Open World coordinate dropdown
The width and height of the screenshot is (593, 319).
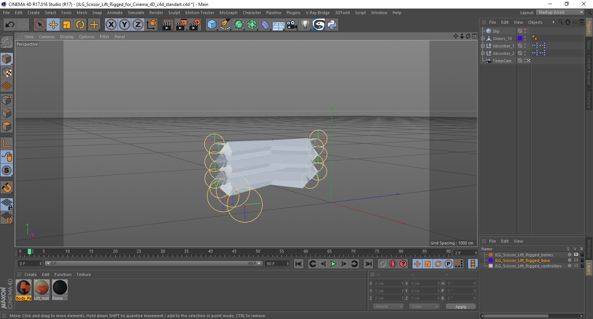pos(388,306)
